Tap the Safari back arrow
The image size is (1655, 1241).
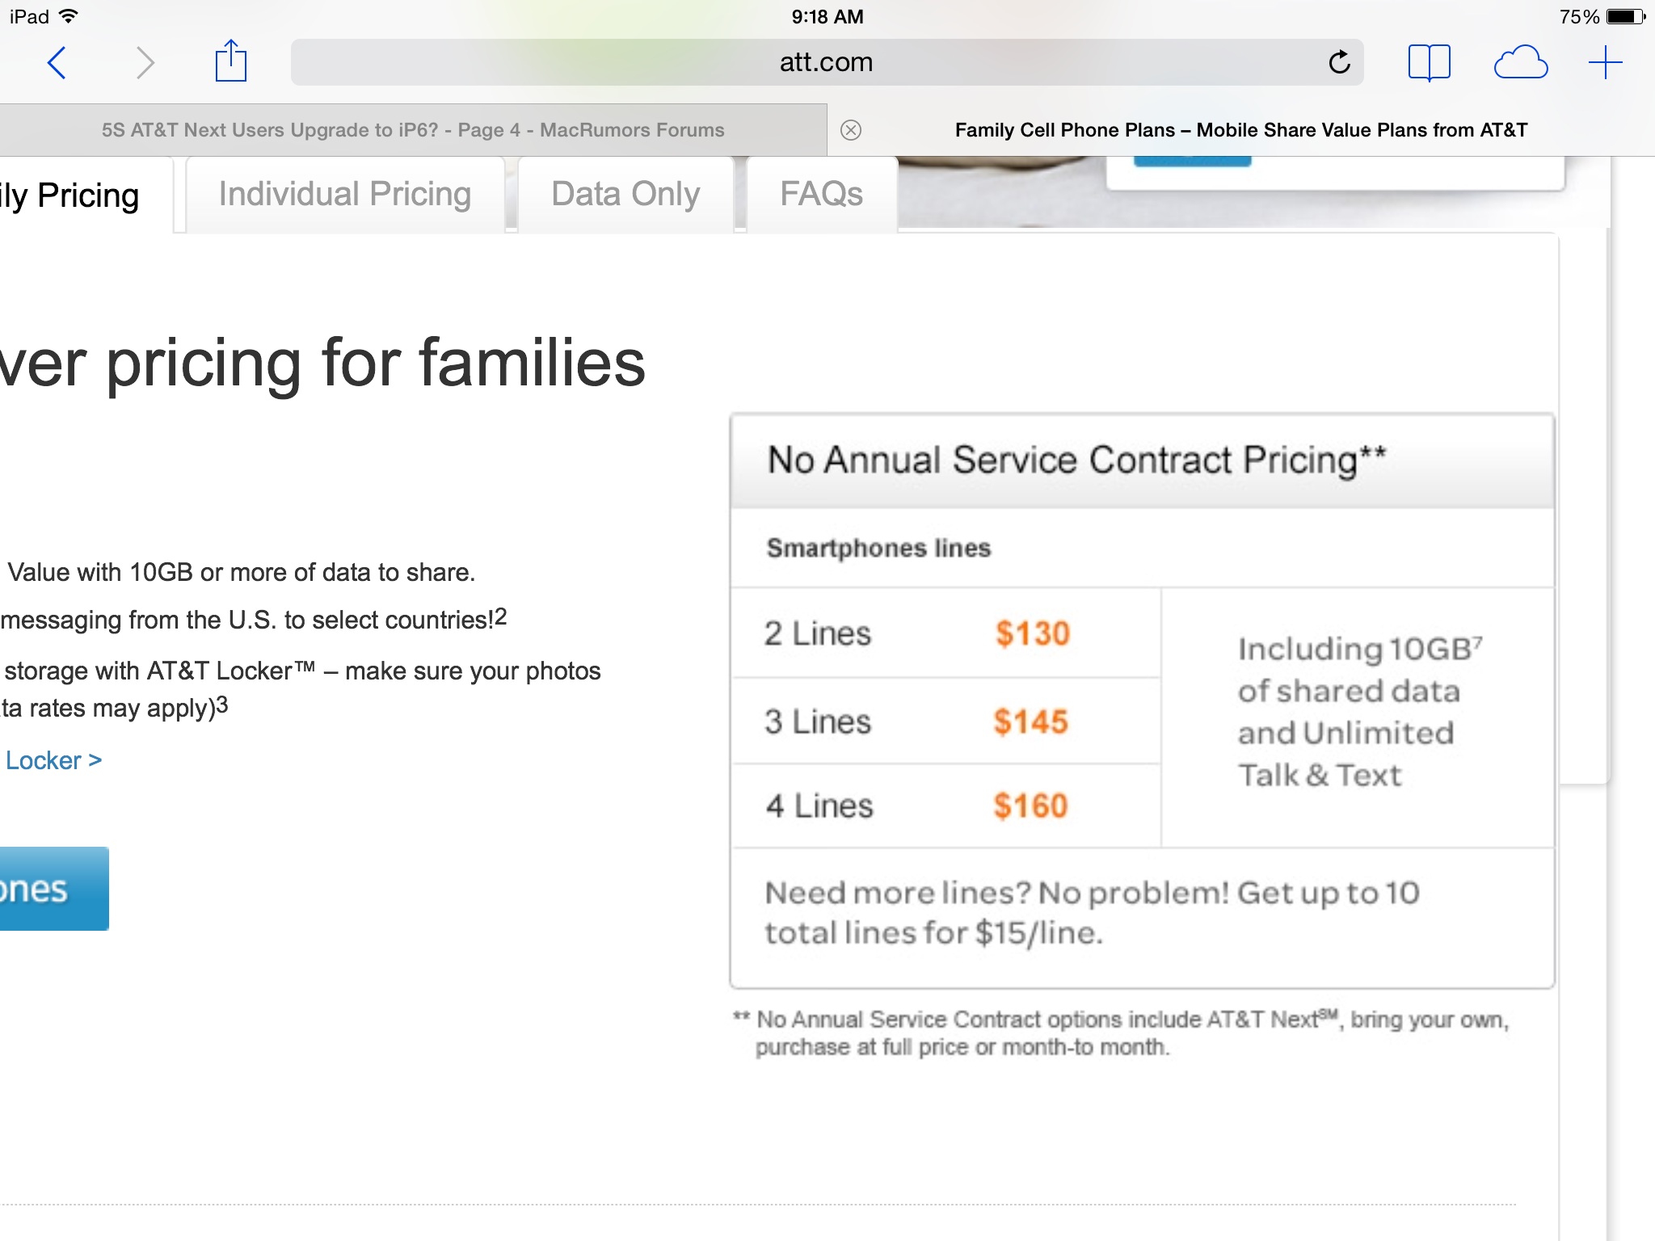click(57, 62)
